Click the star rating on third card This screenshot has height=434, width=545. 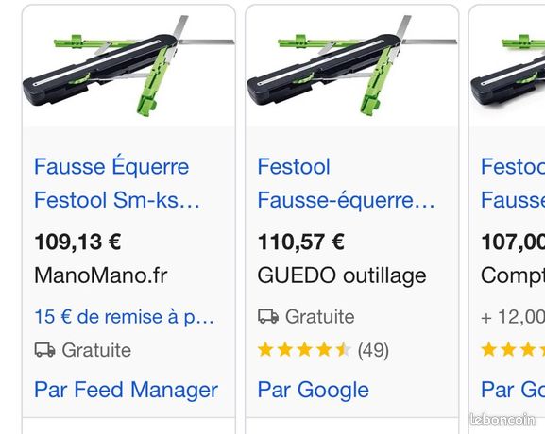click(x=513, y=350)
